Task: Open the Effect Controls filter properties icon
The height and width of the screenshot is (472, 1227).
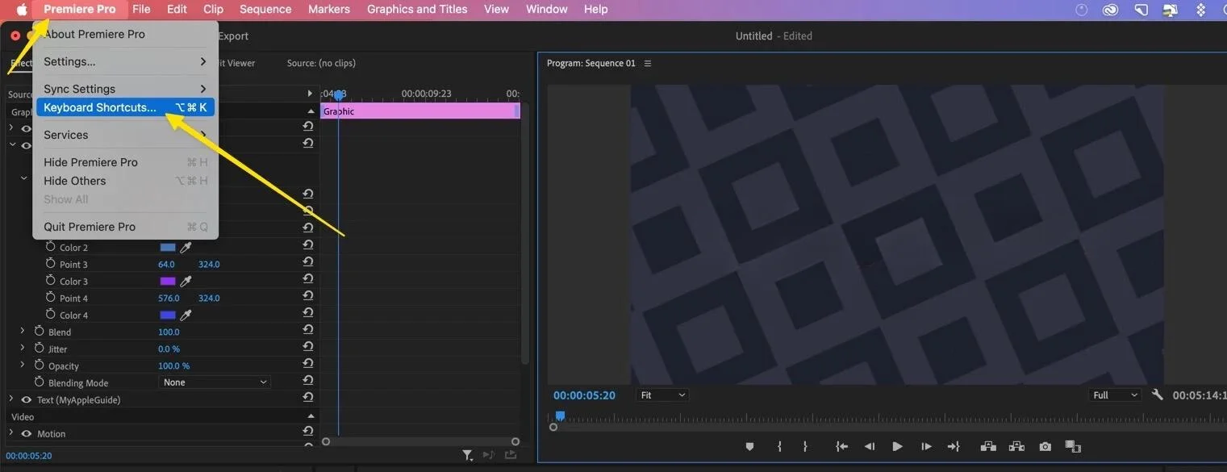Action: pyautogui.click(x=467, y=456)
